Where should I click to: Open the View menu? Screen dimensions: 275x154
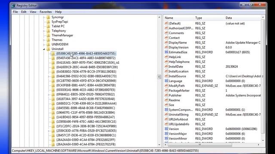pos(33,12)
